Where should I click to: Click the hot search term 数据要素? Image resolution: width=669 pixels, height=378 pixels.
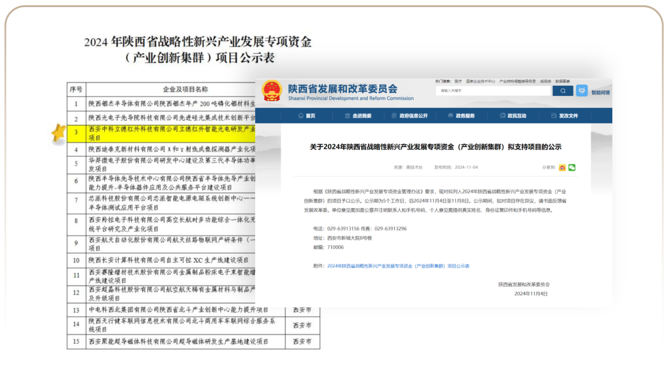tap(562, 81)
